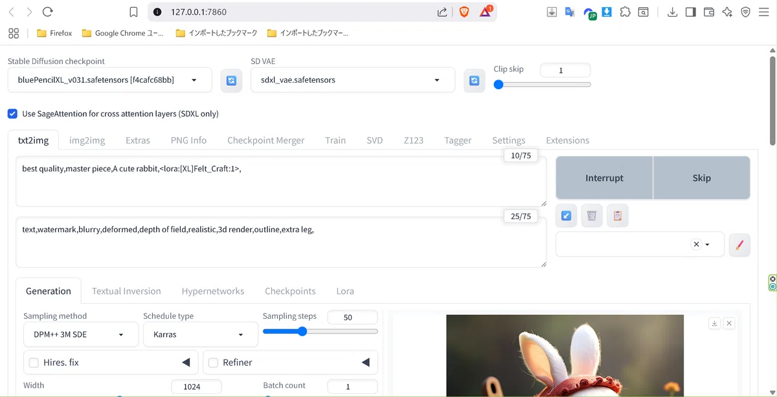Bookmark this page with the bookmark icon
The height and width of the screenshot is (397, 777).
click(x=133, y=12)
